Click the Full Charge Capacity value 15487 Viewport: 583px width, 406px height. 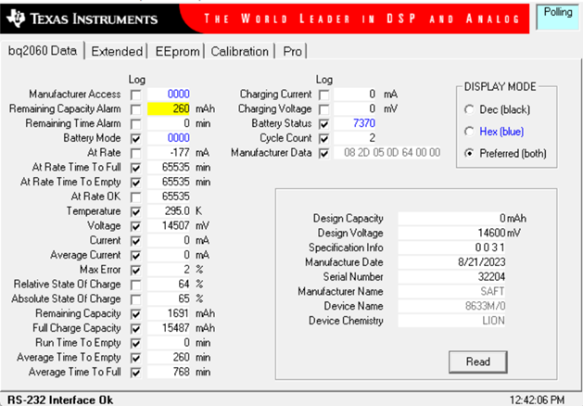(x=169, y=328)
